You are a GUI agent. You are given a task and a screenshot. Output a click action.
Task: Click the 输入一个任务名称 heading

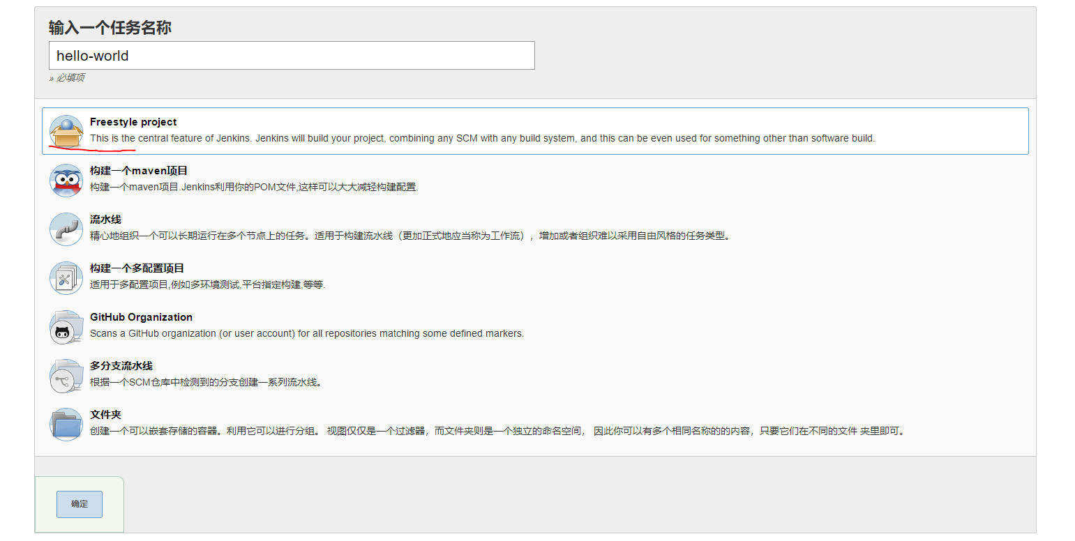pyautogui.click(x=110, y=28)
